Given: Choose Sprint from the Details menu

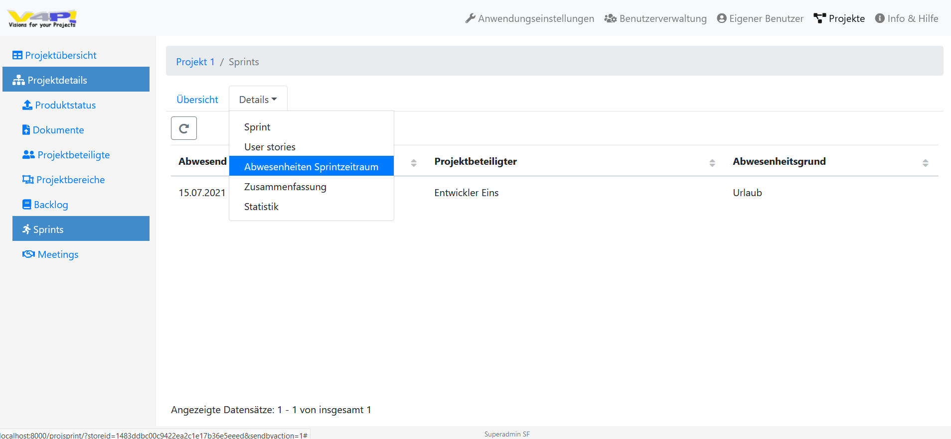Looking at the screenshot, I should click(x=312, y=127).
